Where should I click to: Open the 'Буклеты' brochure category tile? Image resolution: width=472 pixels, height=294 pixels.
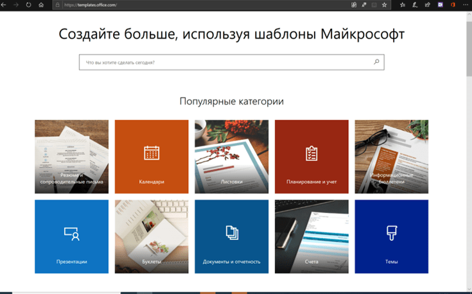tap(152, 236)
